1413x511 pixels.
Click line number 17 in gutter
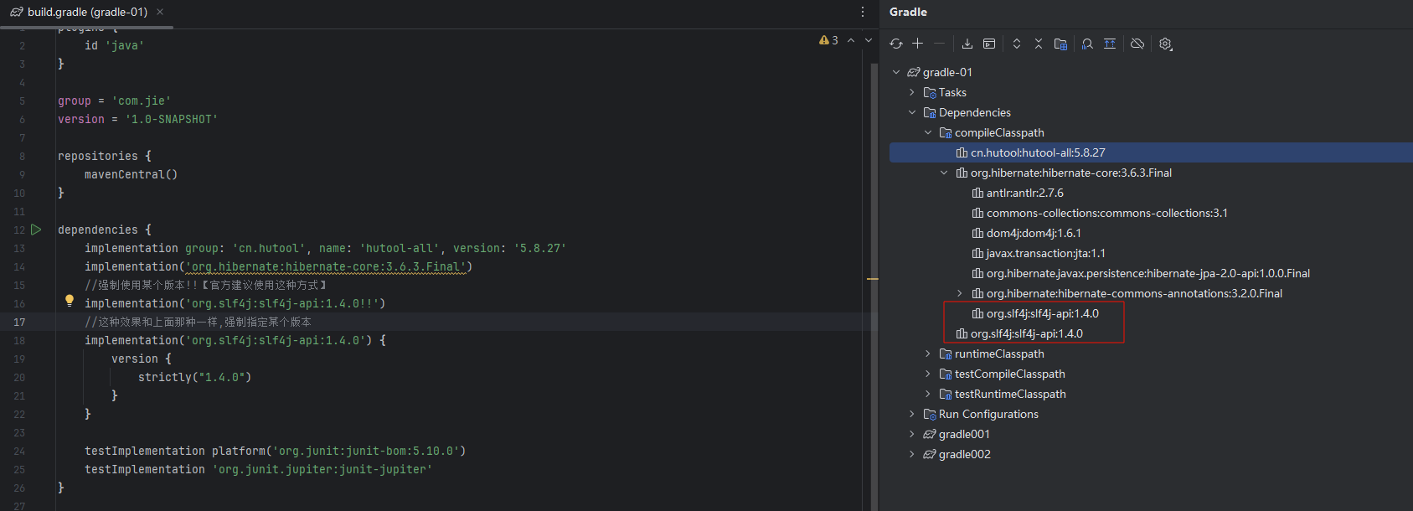(19, 322)
